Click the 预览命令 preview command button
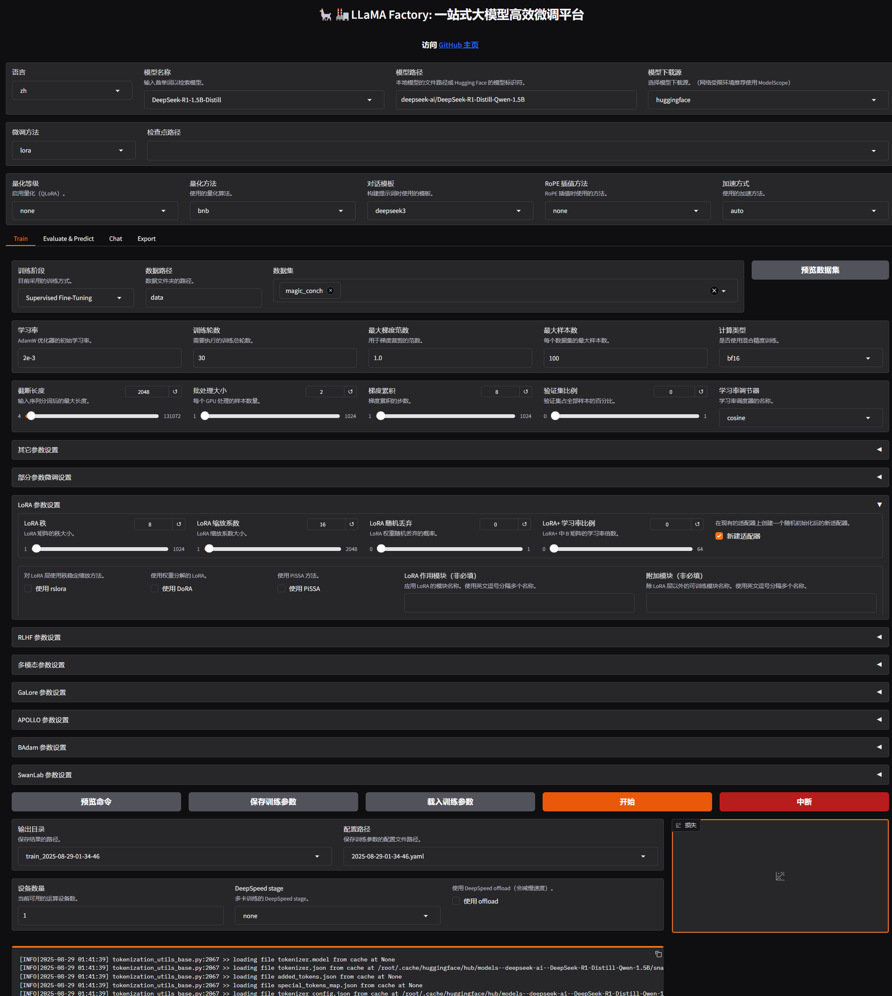This screenshot has width=892, height=996. 96,801
